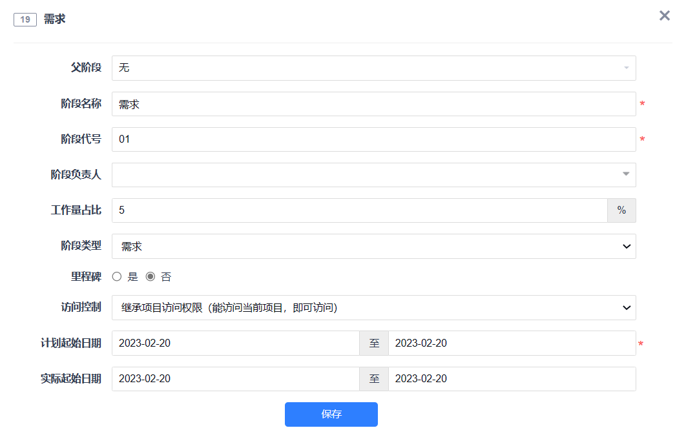
Task: Select 否 for the 里程碑 option
Action: coord(151,276)
